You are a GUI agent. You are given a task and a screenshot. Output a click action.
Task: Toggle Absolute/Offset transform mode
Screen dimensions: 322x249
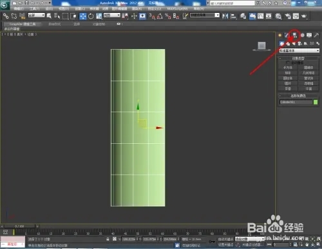click(x=115, y=239)
